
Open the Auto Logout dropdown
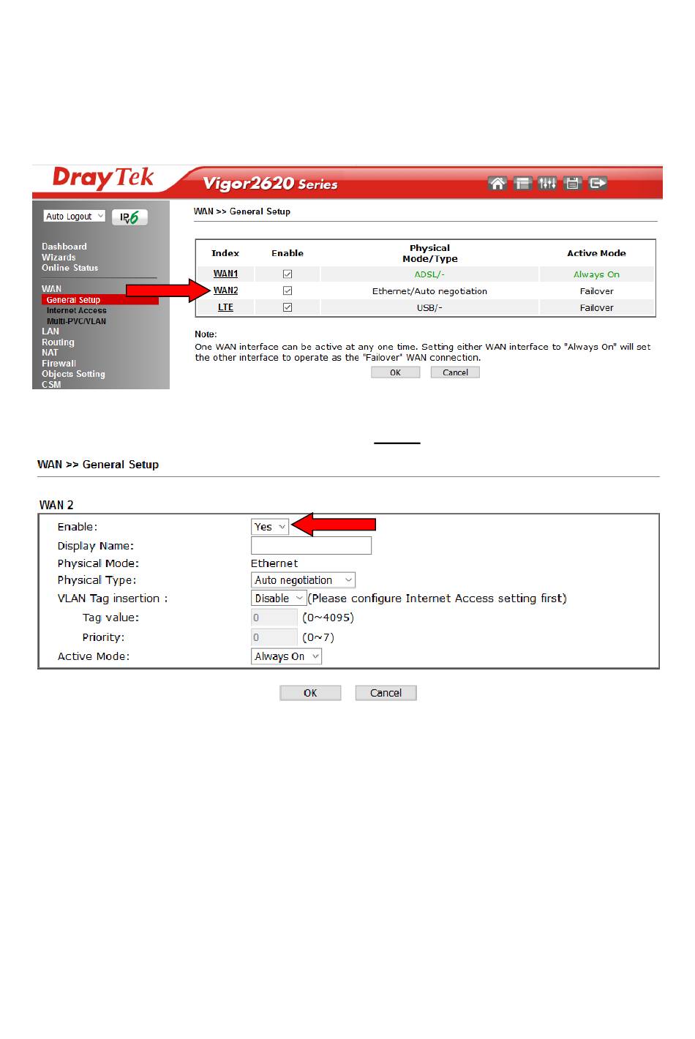(75, 216)
